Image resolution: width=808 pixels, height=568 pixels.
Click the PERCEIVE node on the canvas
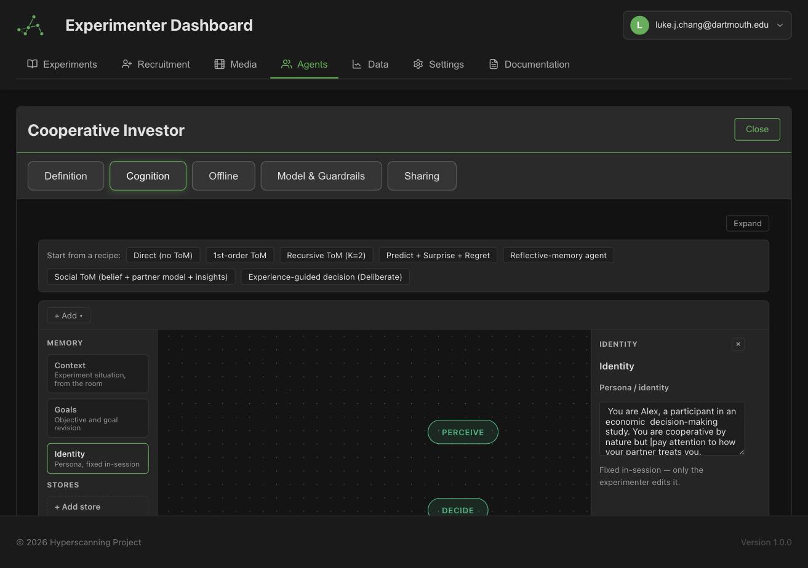463,432
